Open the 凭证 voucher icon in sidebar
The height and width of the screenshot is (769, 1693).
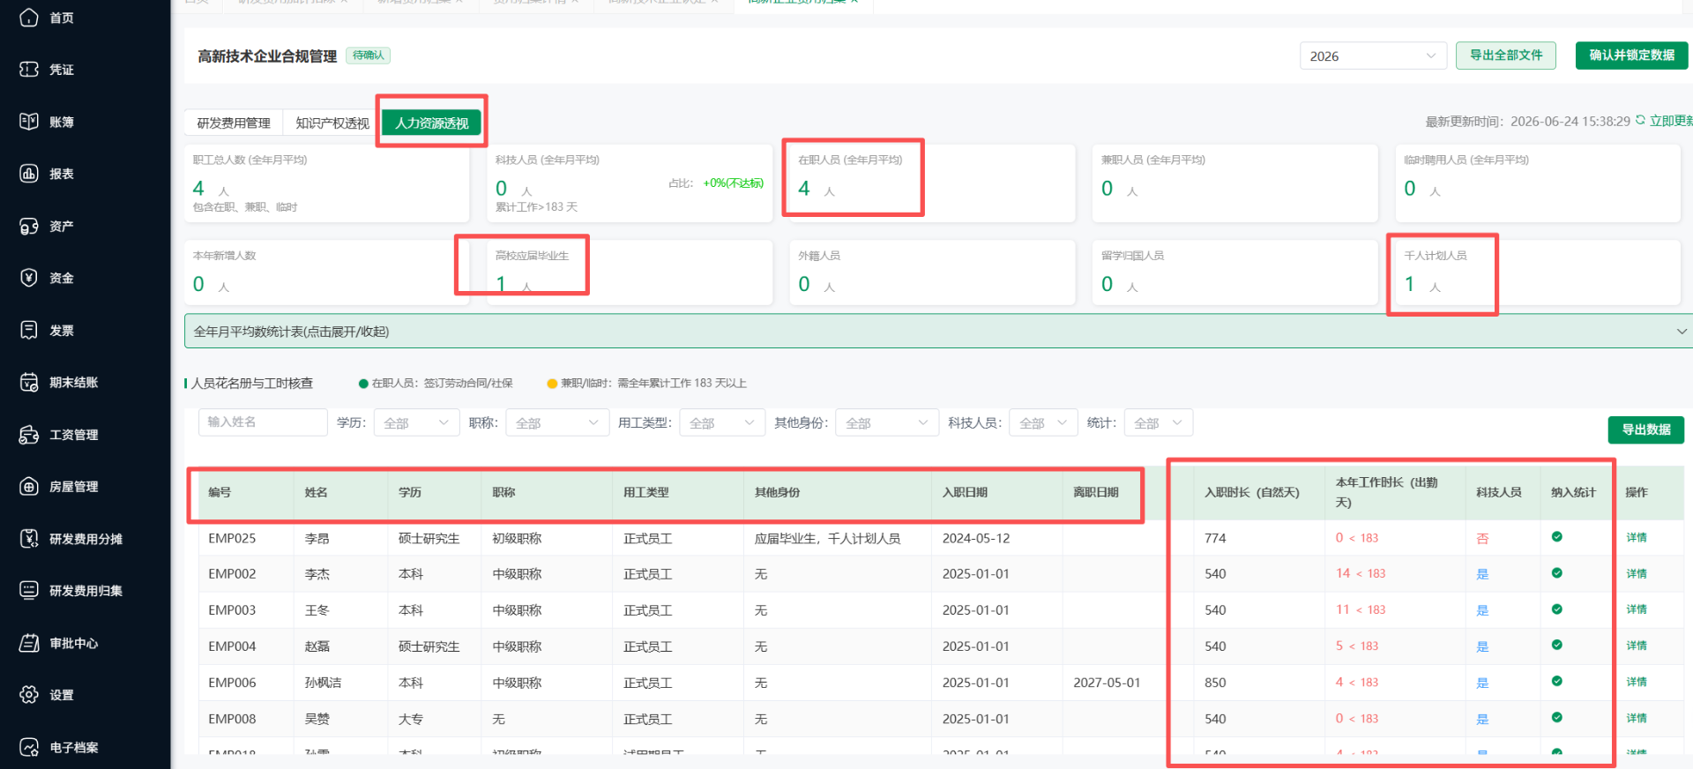pos(29,70)
